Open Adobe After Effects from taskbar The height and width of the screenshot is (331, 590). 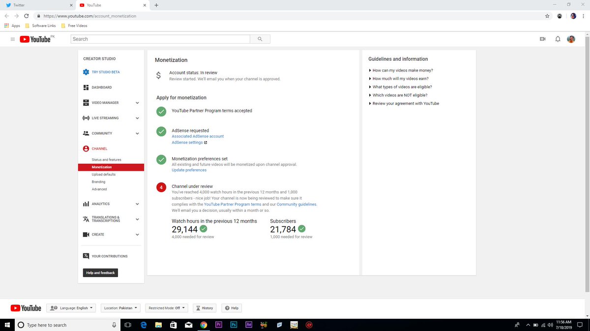[x=249, y=325]
